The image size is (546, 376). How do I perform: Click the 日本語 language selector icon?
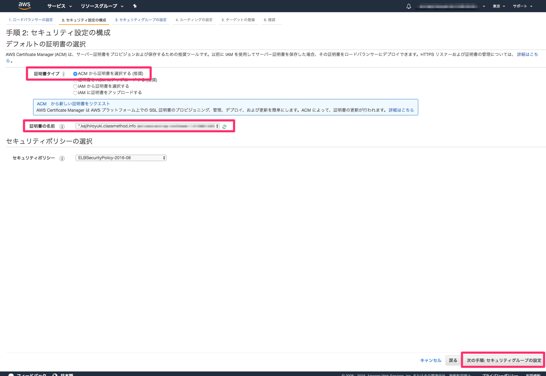(55, 374)
